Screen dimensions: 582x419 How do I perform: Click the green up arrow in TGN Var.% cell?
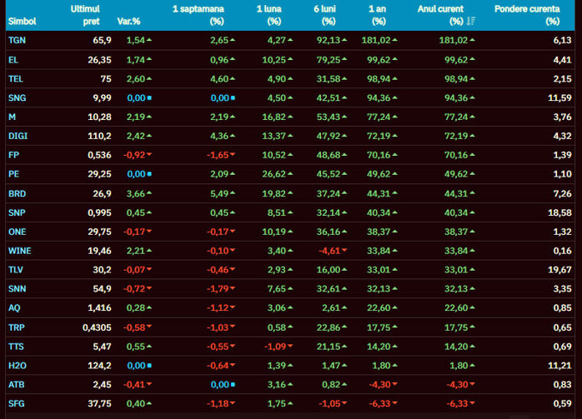click(148, 40)
